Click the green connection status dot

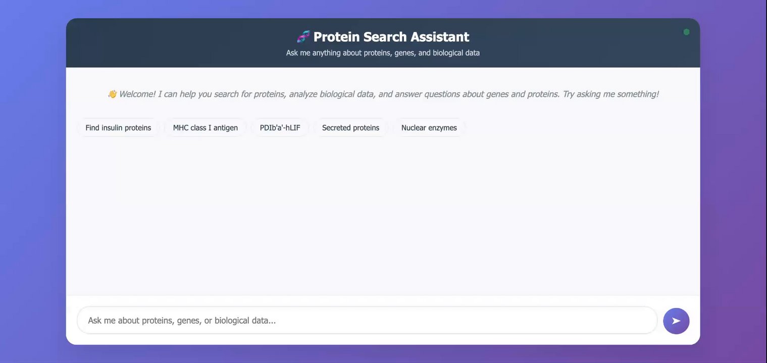pos(686,32)
